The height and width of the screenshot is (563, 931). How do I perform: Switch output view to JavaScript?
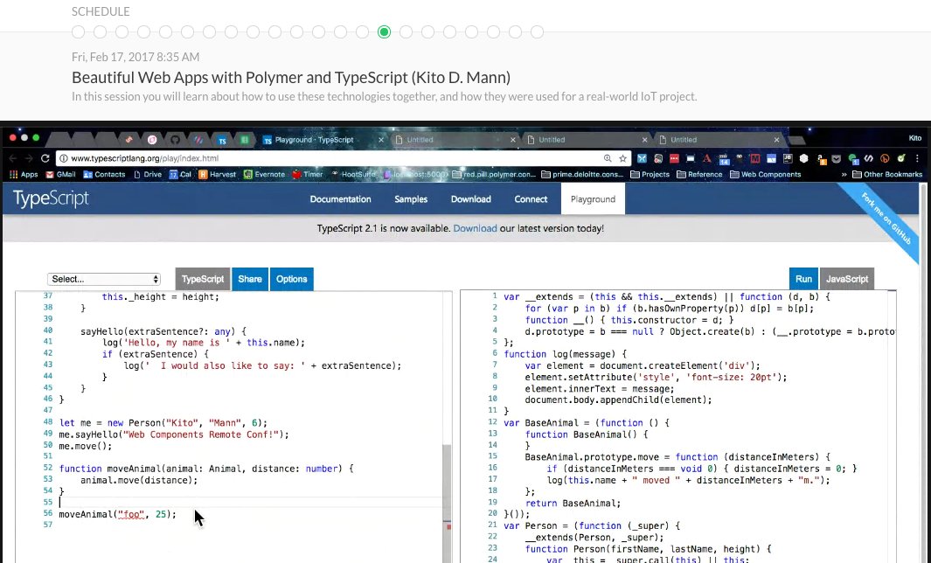pos(846,278)
